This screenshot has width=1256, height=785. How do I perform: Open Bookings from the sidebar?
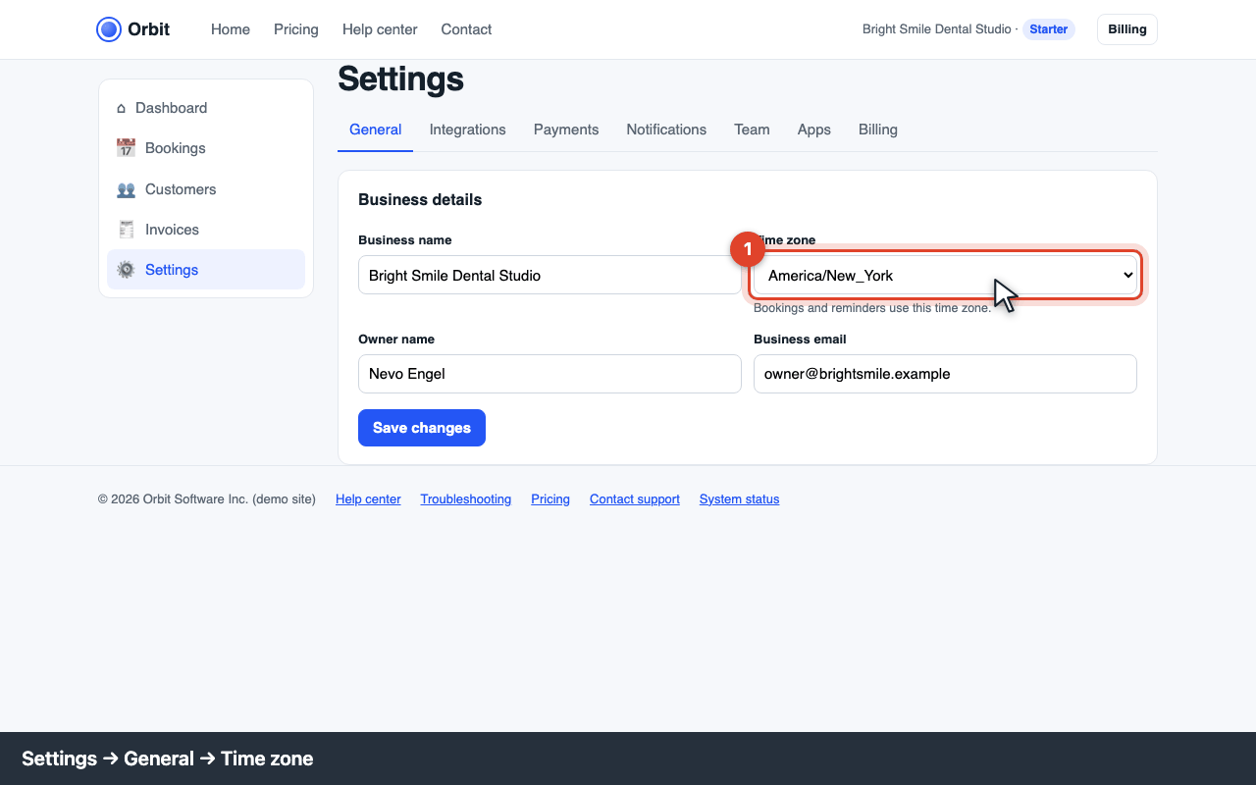206,148
